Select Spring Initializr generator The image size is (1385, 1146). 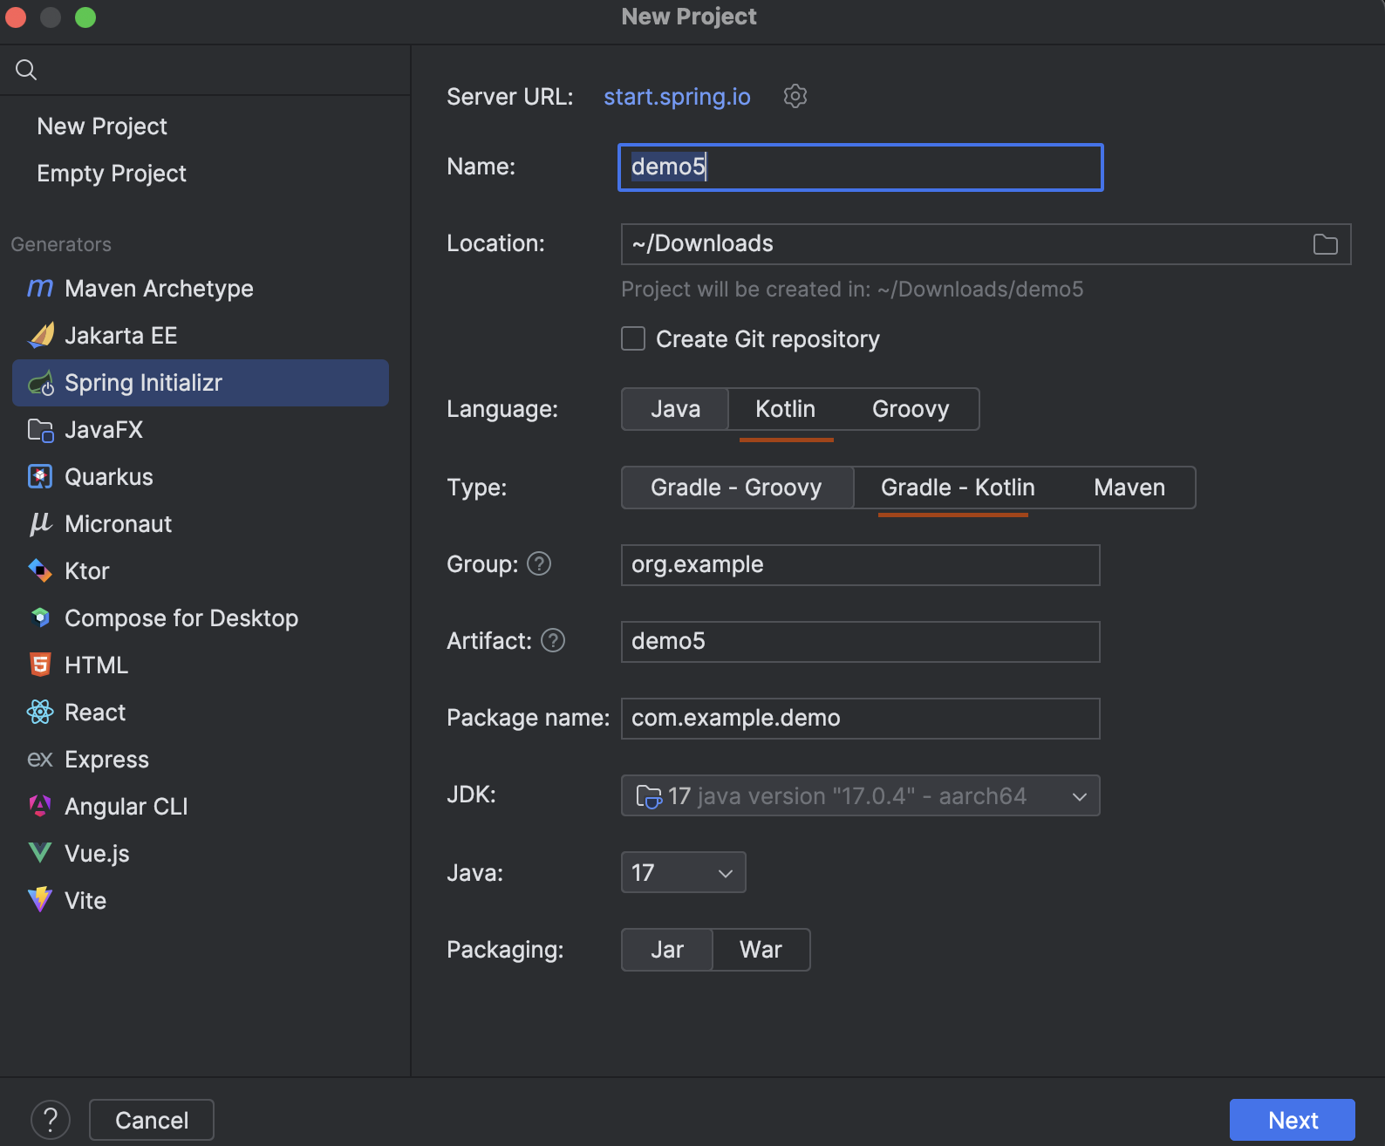[201, 383]
